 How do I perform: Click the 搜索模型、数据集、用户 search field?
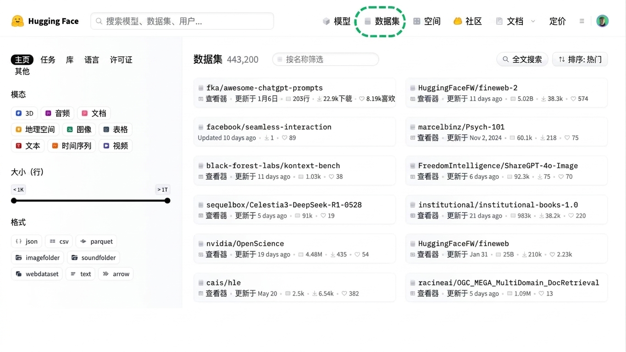182,21
